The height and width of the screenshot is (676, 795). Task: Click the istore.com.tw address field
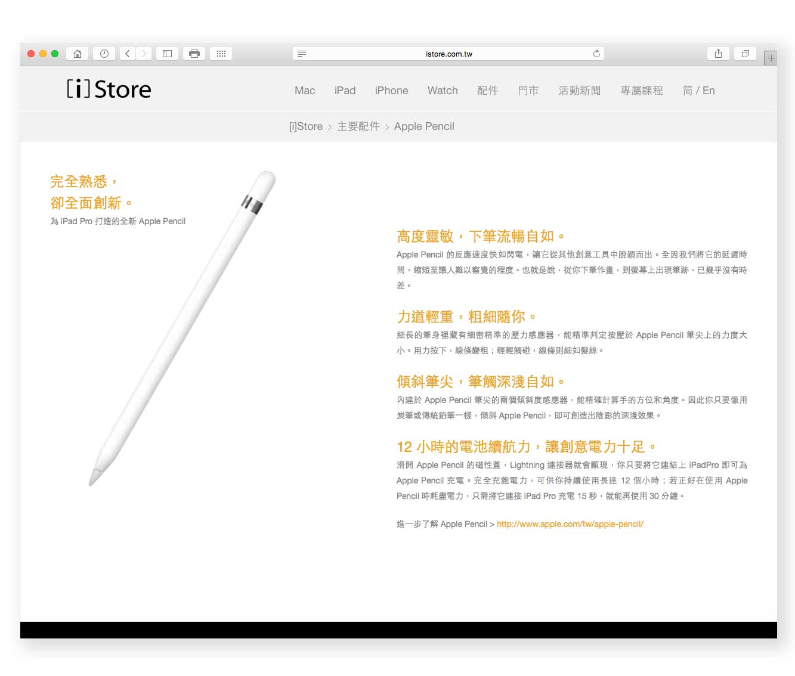pyautogui.click(x=448, y=54)
